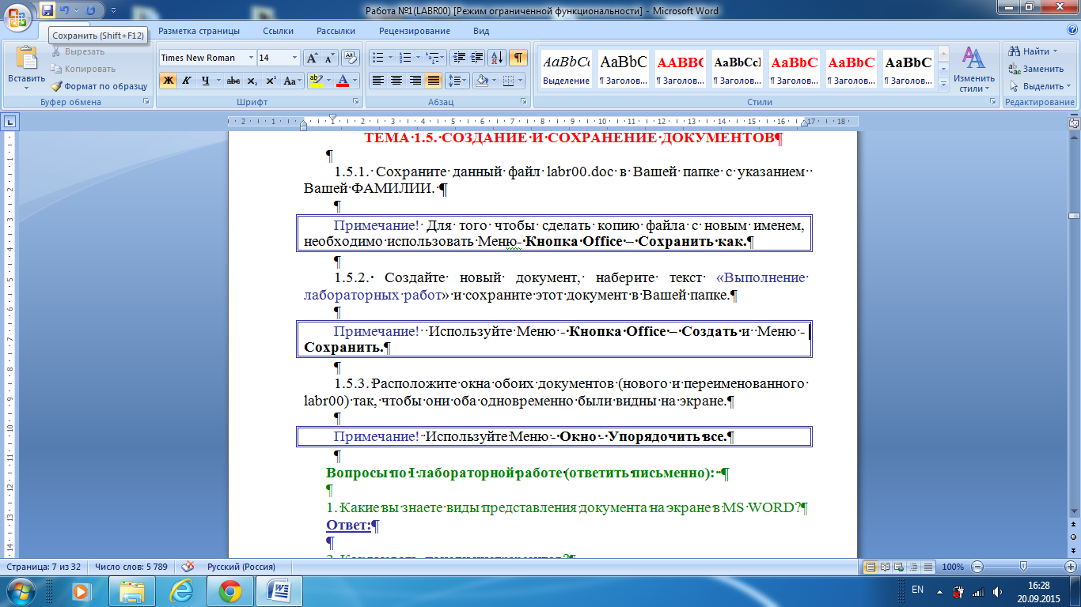This screenshot has height=607, width=1081.
Task: Click the tab stop selector at ruler corner
Action: click(x=10, y=122)
